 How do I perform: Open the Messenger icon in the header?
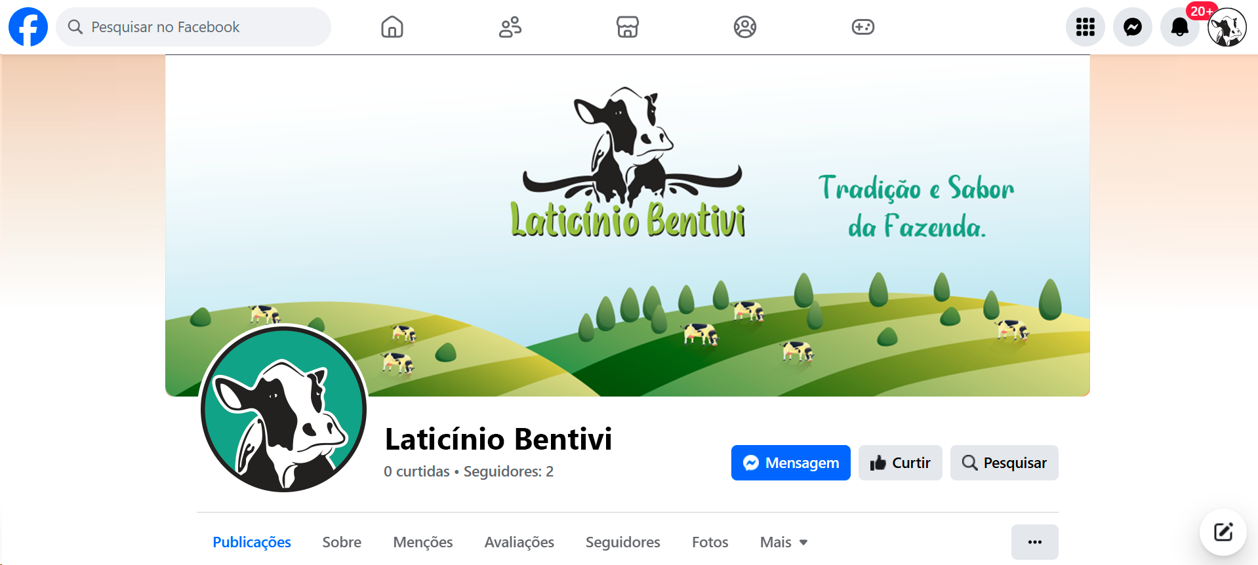pos(1133,27)
